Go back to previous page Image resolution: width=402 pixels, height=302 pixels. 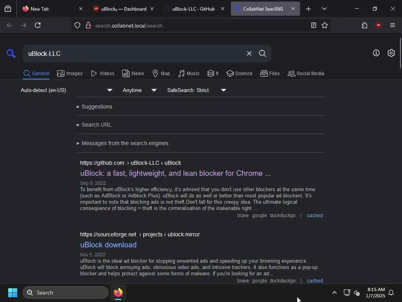9,25
